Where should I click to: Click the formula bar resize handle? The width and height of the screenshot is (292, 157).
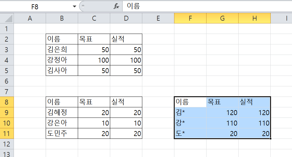[83, 6]
